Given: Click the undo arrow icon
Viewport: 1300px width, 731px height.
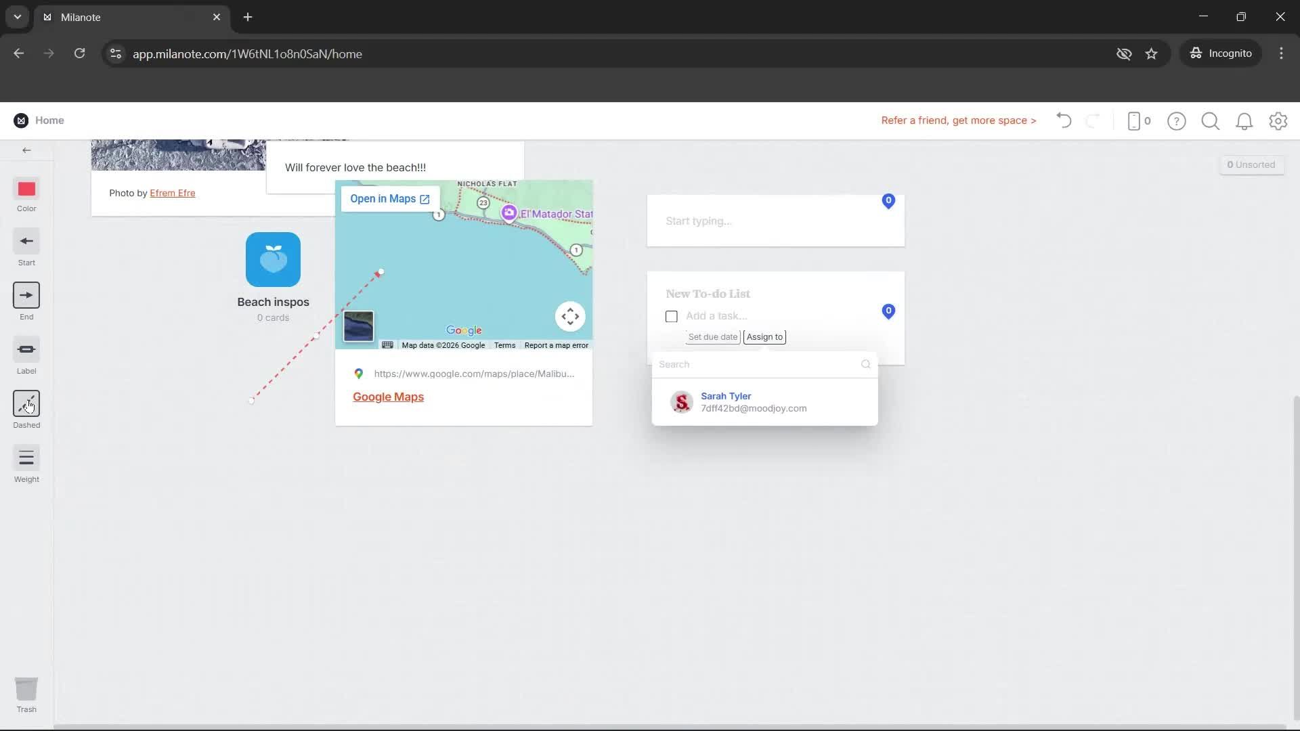Looking at the screenshot, I should [1063, 120].
